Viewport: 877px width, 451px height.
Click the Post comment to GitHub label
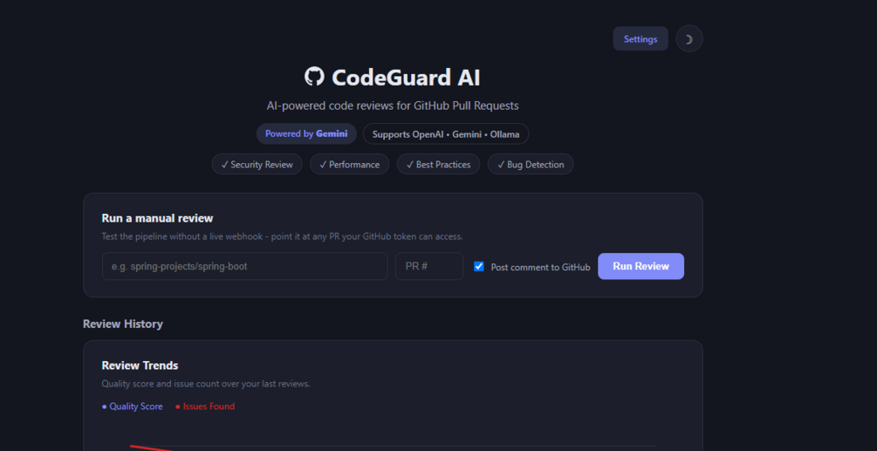point(540,267)
